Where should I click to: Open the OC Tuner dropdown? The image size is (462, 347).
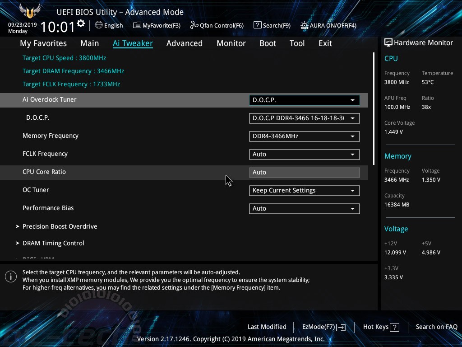[x=305, y=191]
